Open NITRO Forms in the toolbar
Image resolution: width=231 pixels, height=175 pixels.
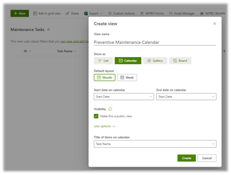click(x=152, y=14)
